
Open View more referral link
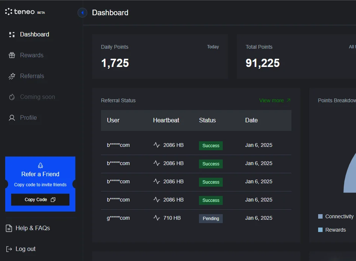coord(271,100)
